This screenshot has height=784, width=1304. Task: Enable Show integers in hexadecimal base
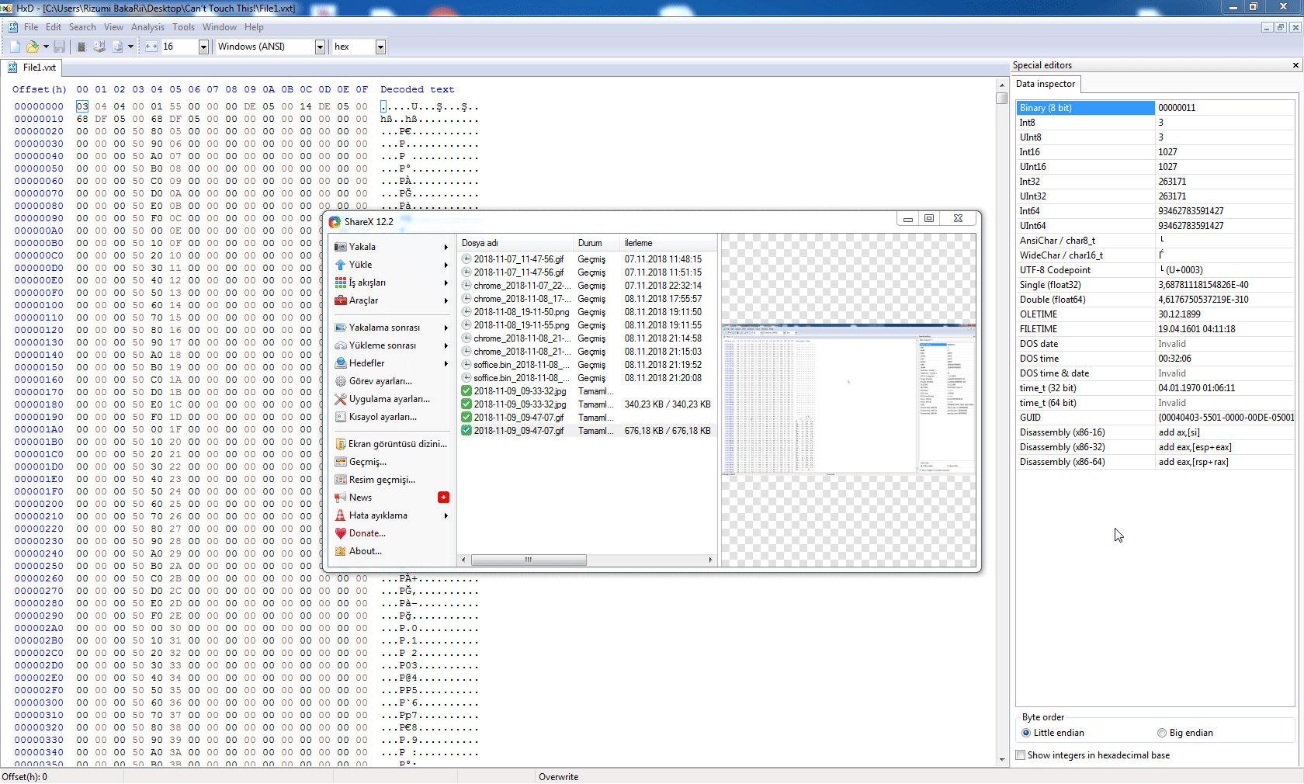pyautogui.click(x=1093, y=755)
